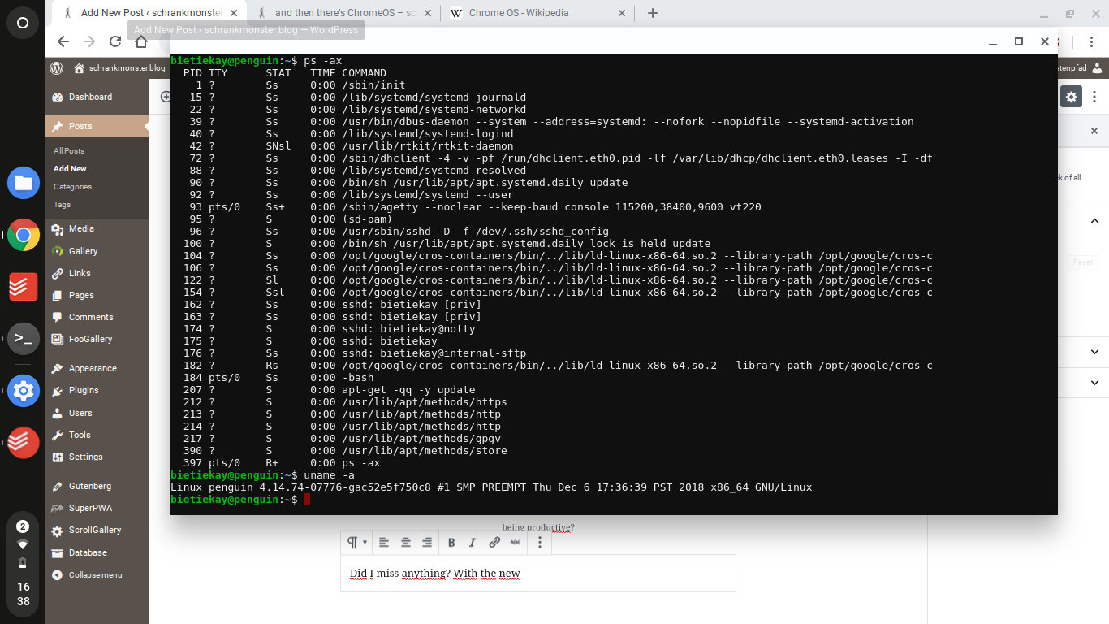The height and width of the screenshot is (624, 1109).
Task: Close the Chrome OS - Wikipedia tab
Action: tap(622, 13)
